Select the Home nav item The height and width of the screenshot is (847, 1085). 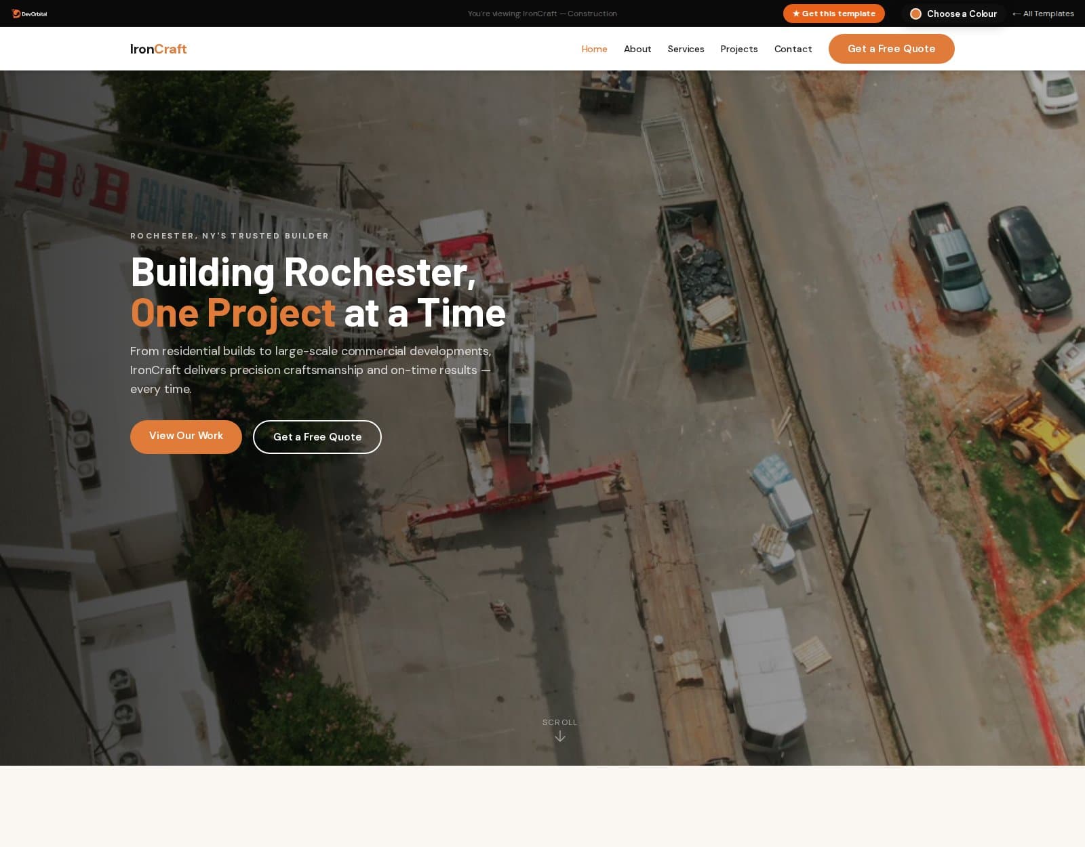click(594, 49)
